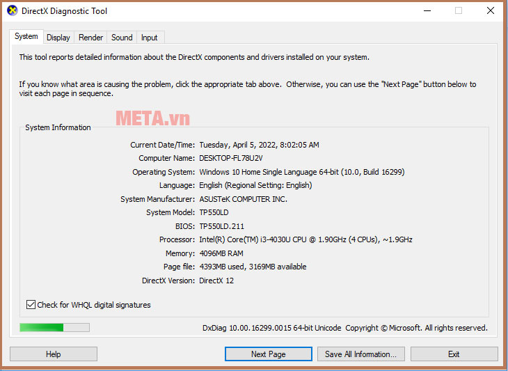
Task: Click the Operating System label
Action: [x=164, y=172]
